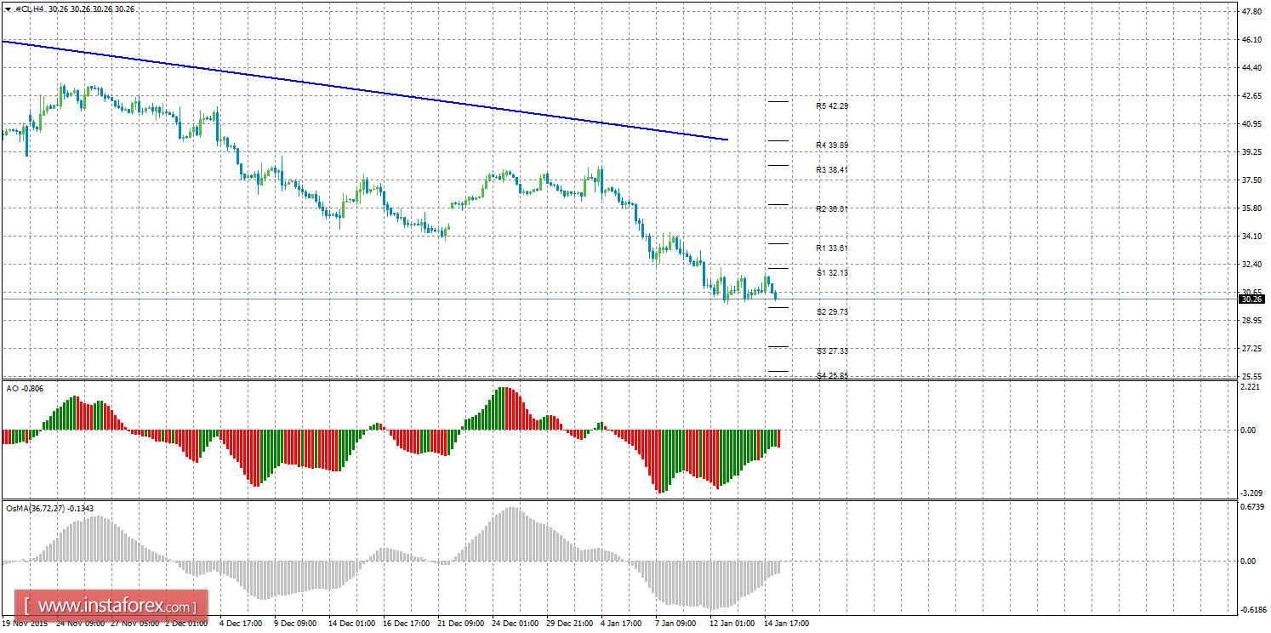
Task: Click the 35.80 price axis value
Action: click(1252, 208)
